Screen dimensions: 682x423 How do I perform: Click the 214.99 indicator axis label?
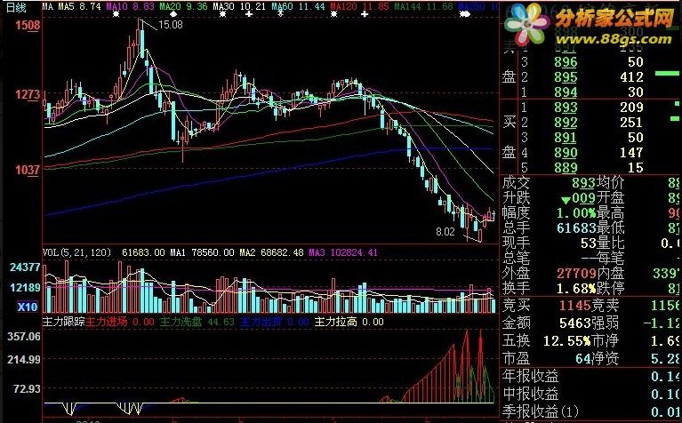click(24, 360)
